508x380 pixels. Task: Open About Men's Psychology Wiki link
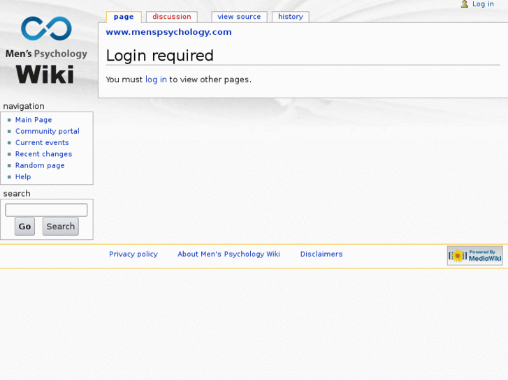tap(228, 254)
